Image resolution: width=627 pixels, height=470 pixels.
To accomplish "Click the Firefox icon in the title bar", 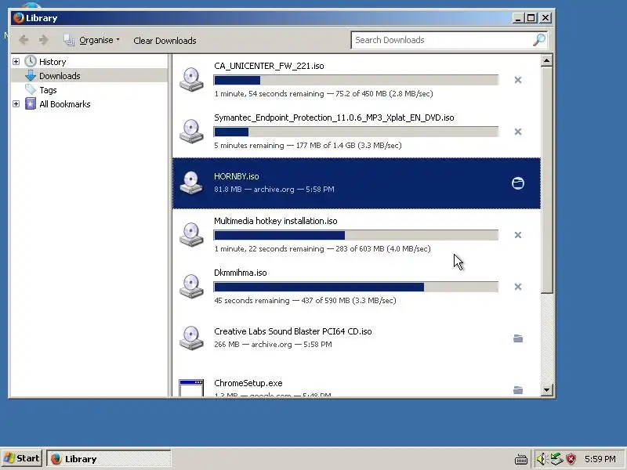I will (18, 18).
